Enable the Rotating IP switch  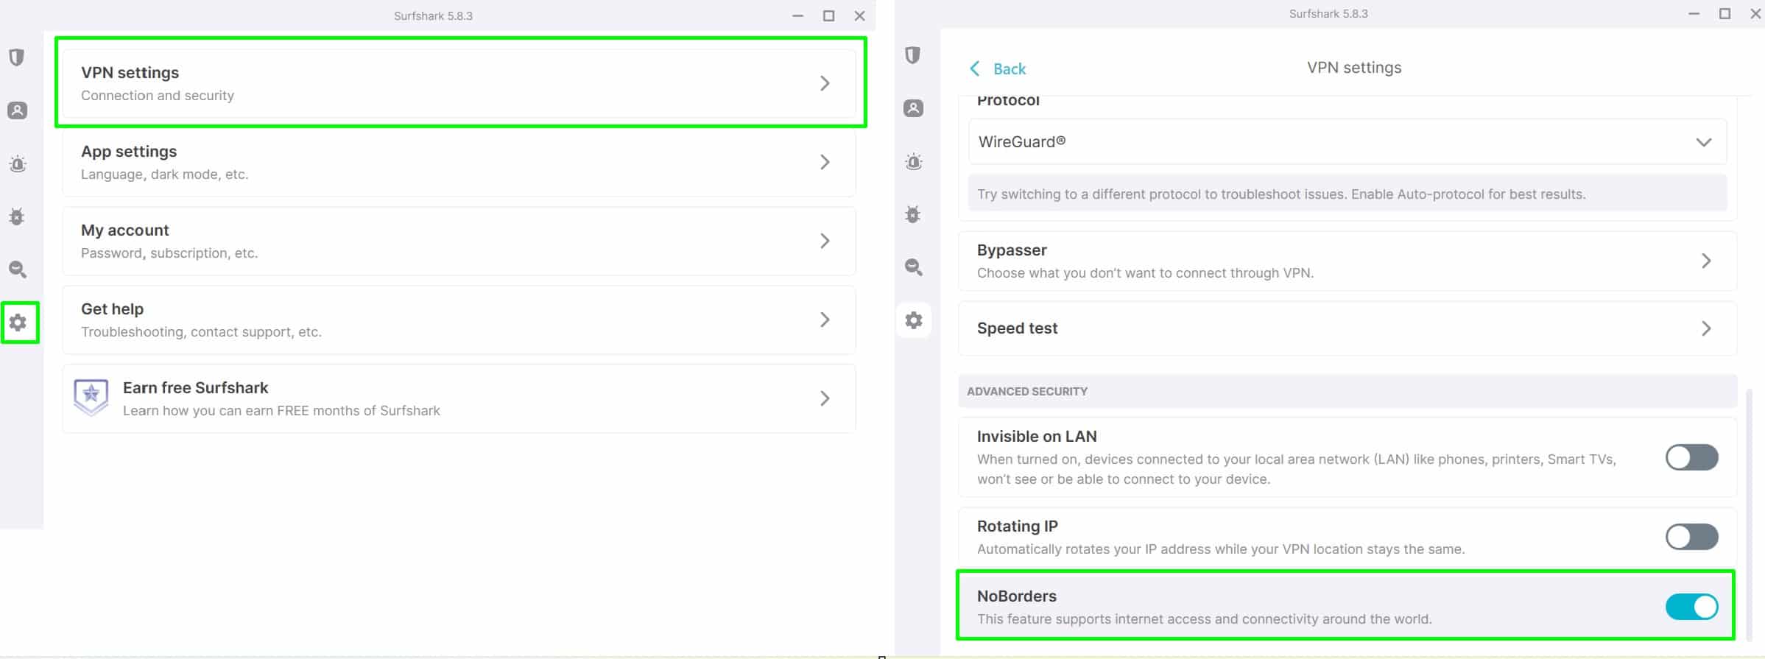pyautogui.click(x=1691, y=537)
